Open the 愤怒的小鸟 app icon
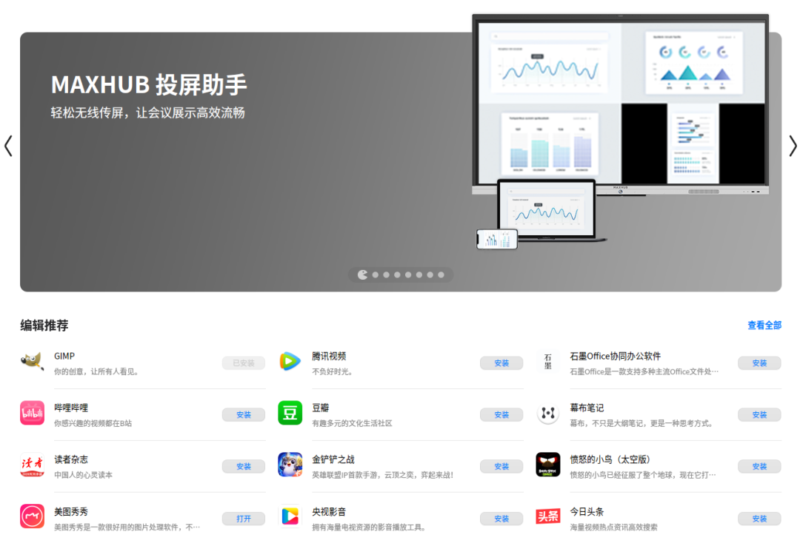The height and width of the screenshot is (549, 800). pos(548,465)
